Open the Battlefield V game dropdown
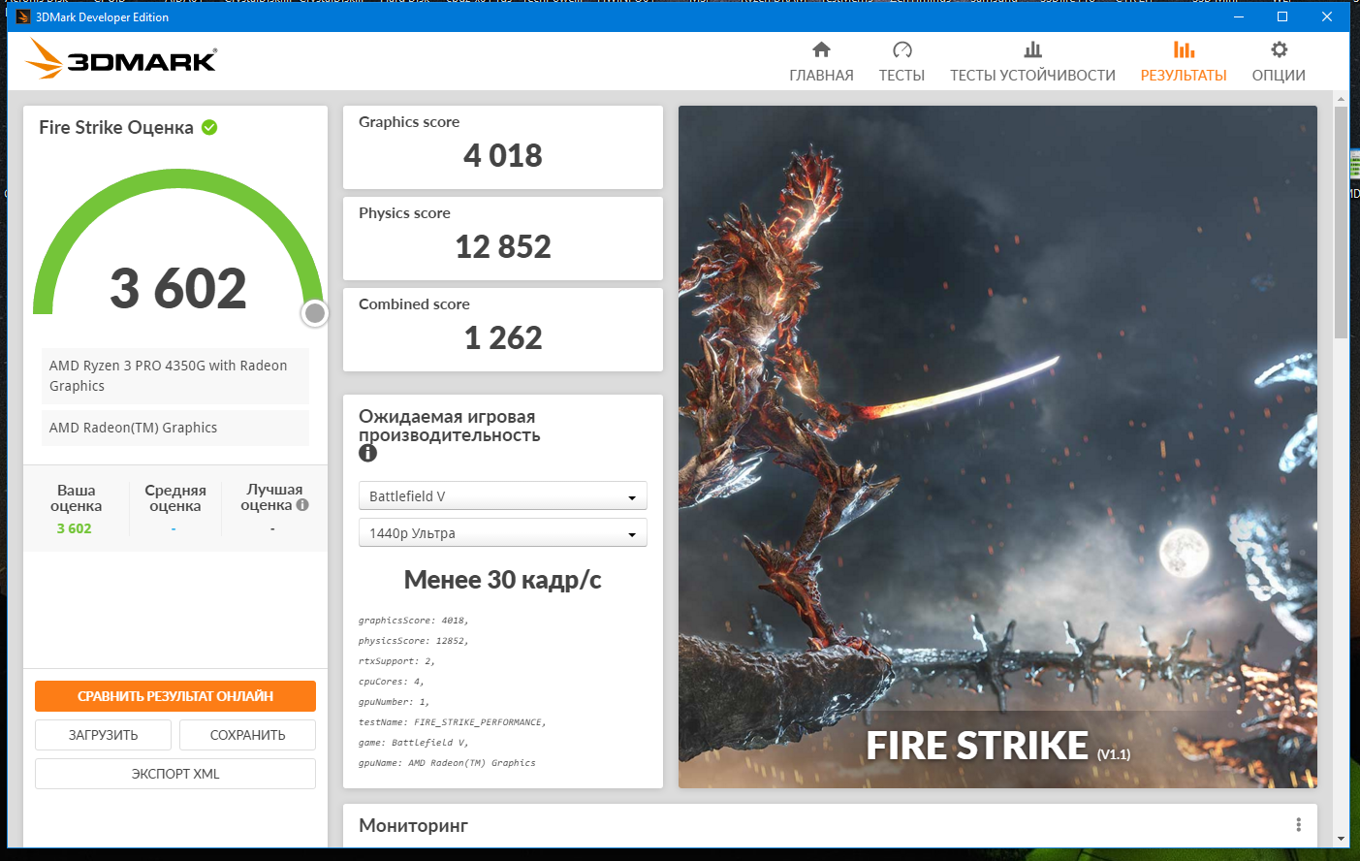 pyautogui.click(x=503, y=496)
